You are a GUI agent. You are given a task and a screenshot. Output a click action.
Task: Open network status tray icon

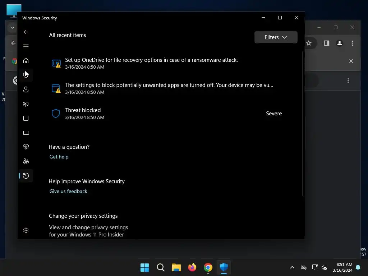click(x=315, y=267)
